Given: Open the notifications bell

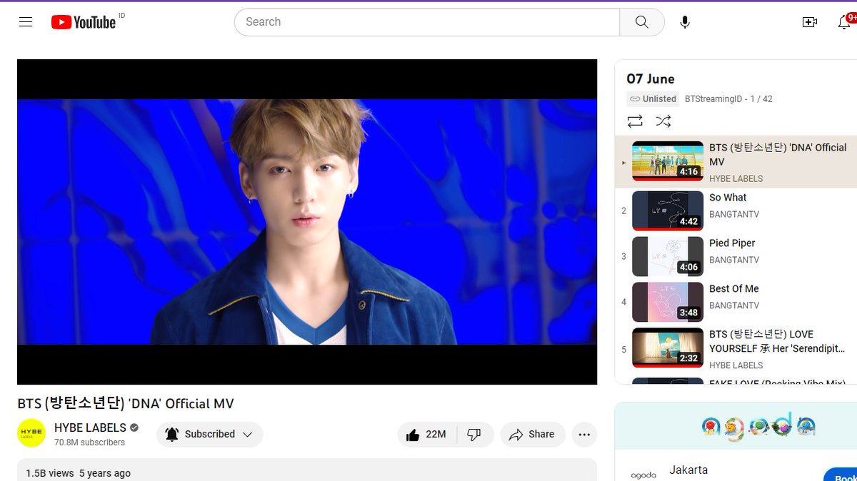Looking at the screenshot, I should tap(845, 22).
